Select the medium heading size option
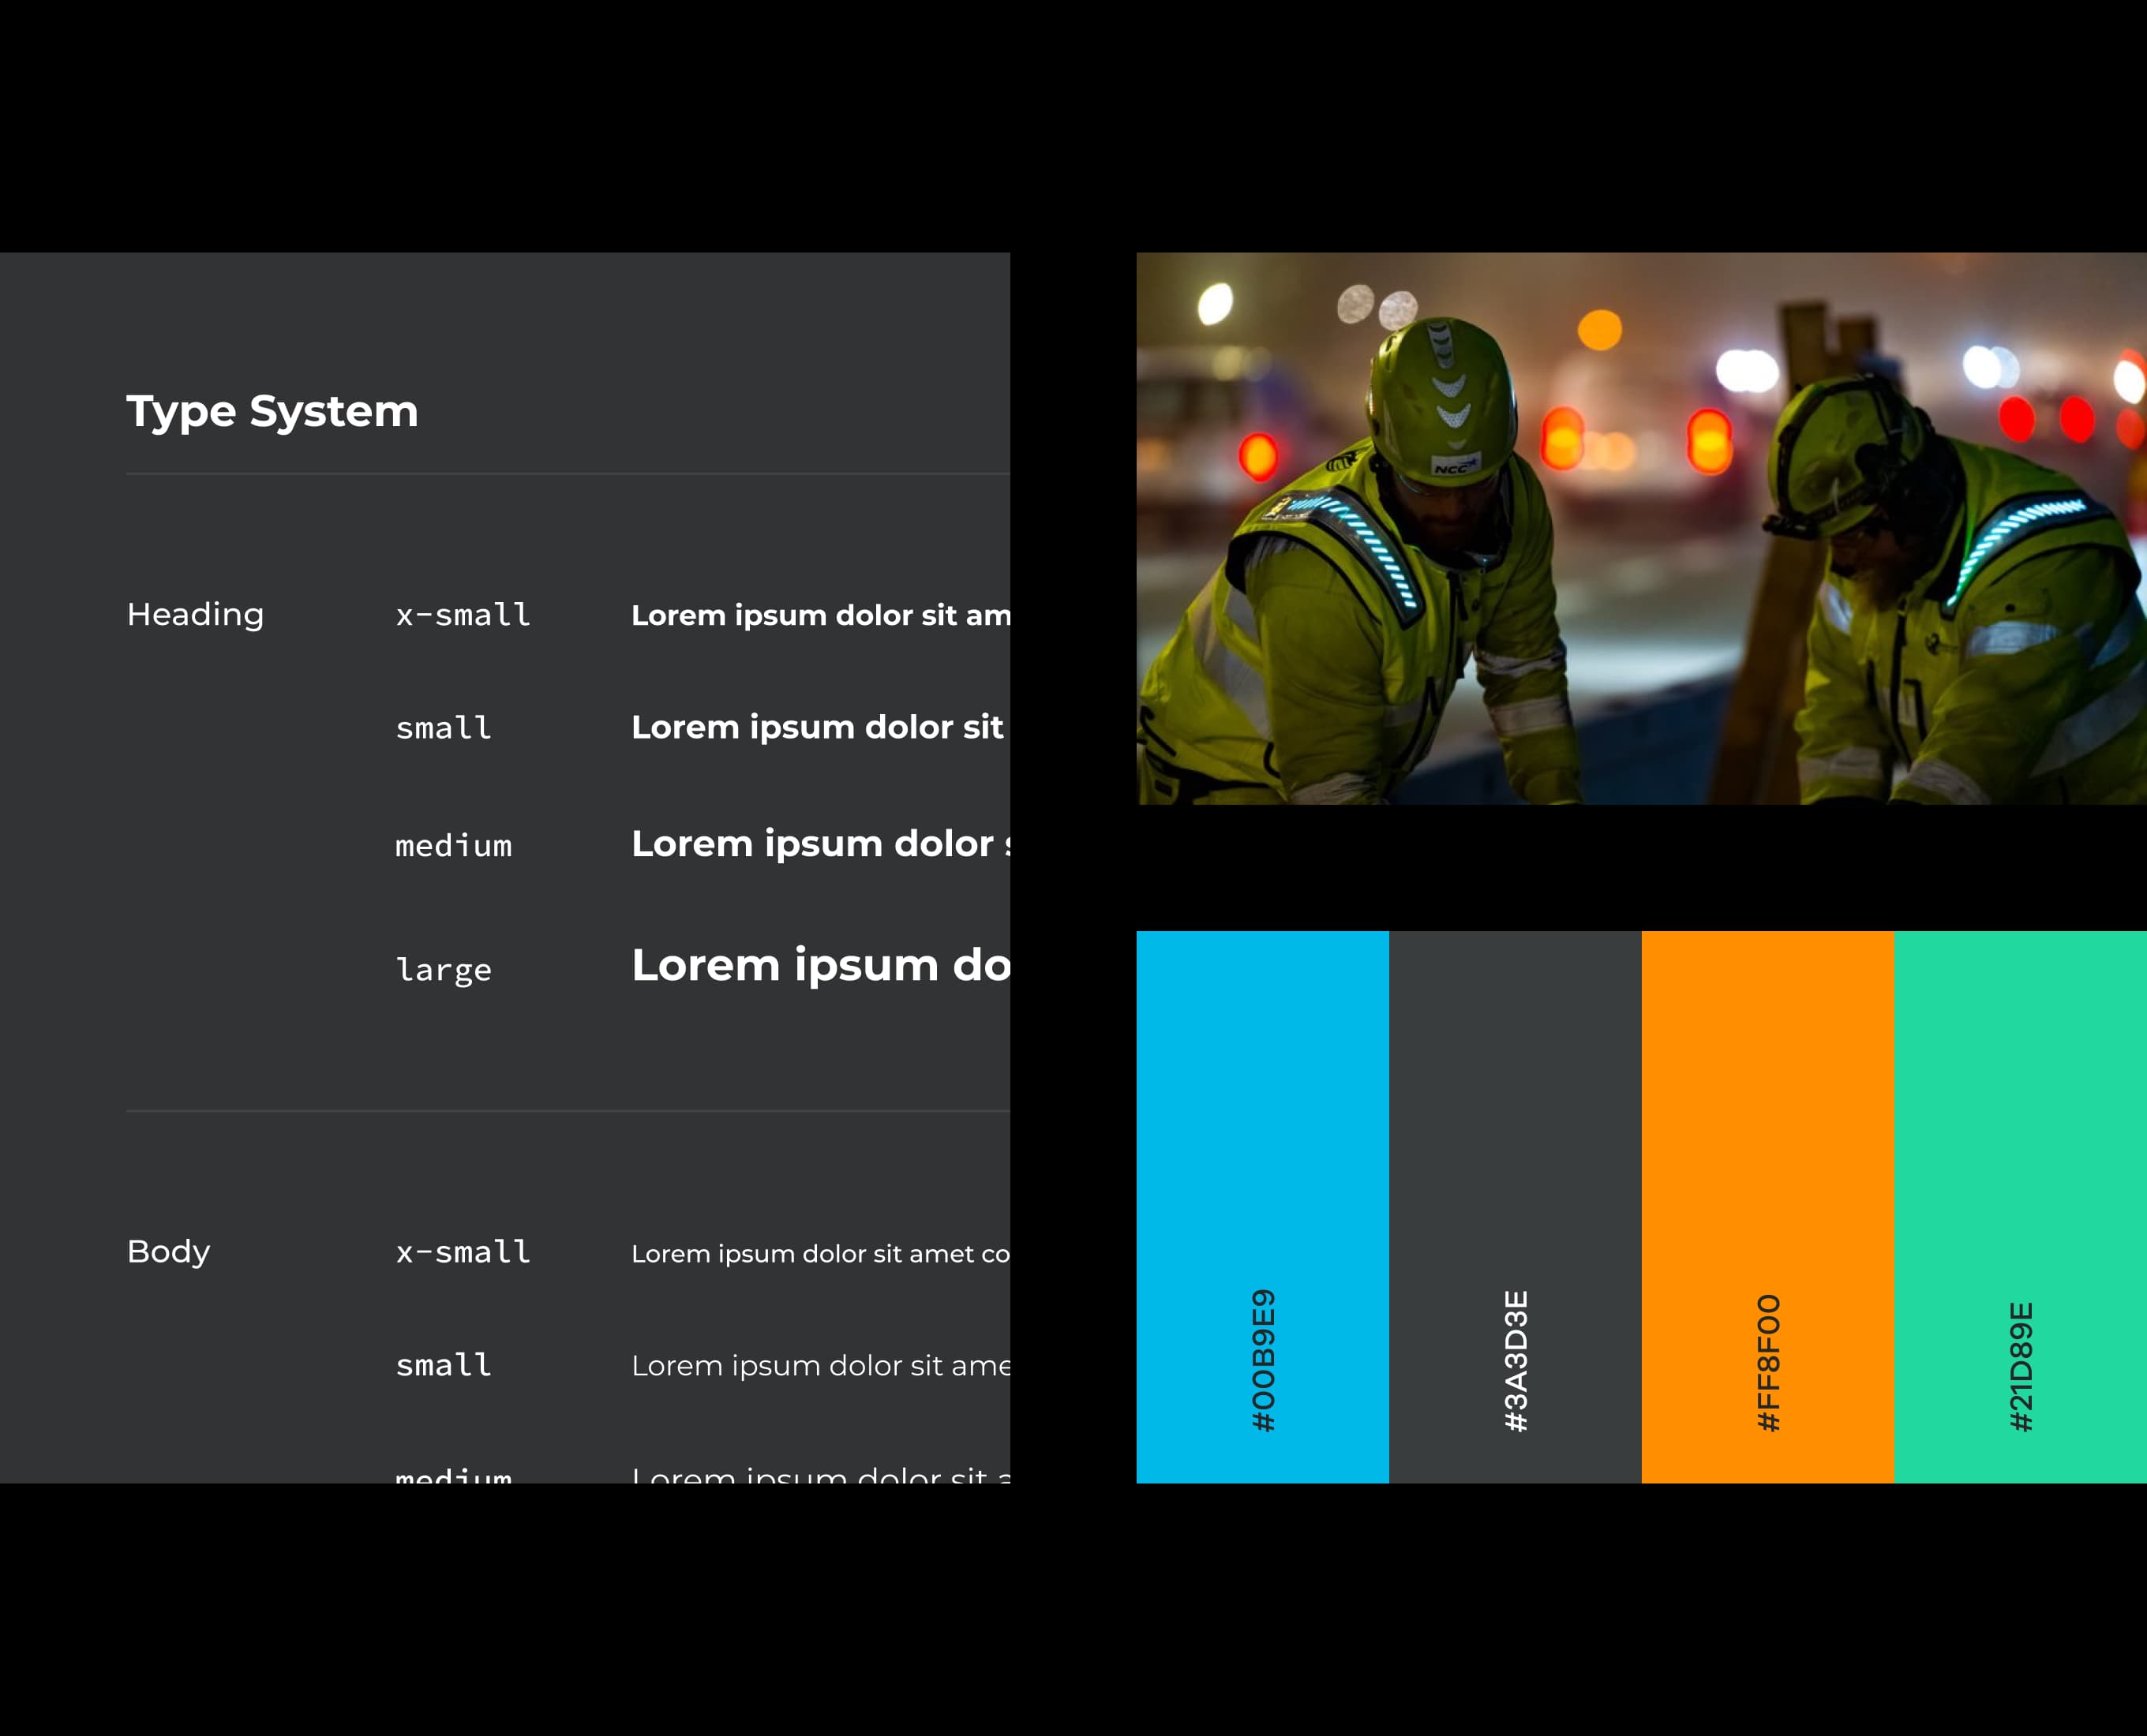The width and height of the screenshot is (2147, 1736). click(455, 844)
